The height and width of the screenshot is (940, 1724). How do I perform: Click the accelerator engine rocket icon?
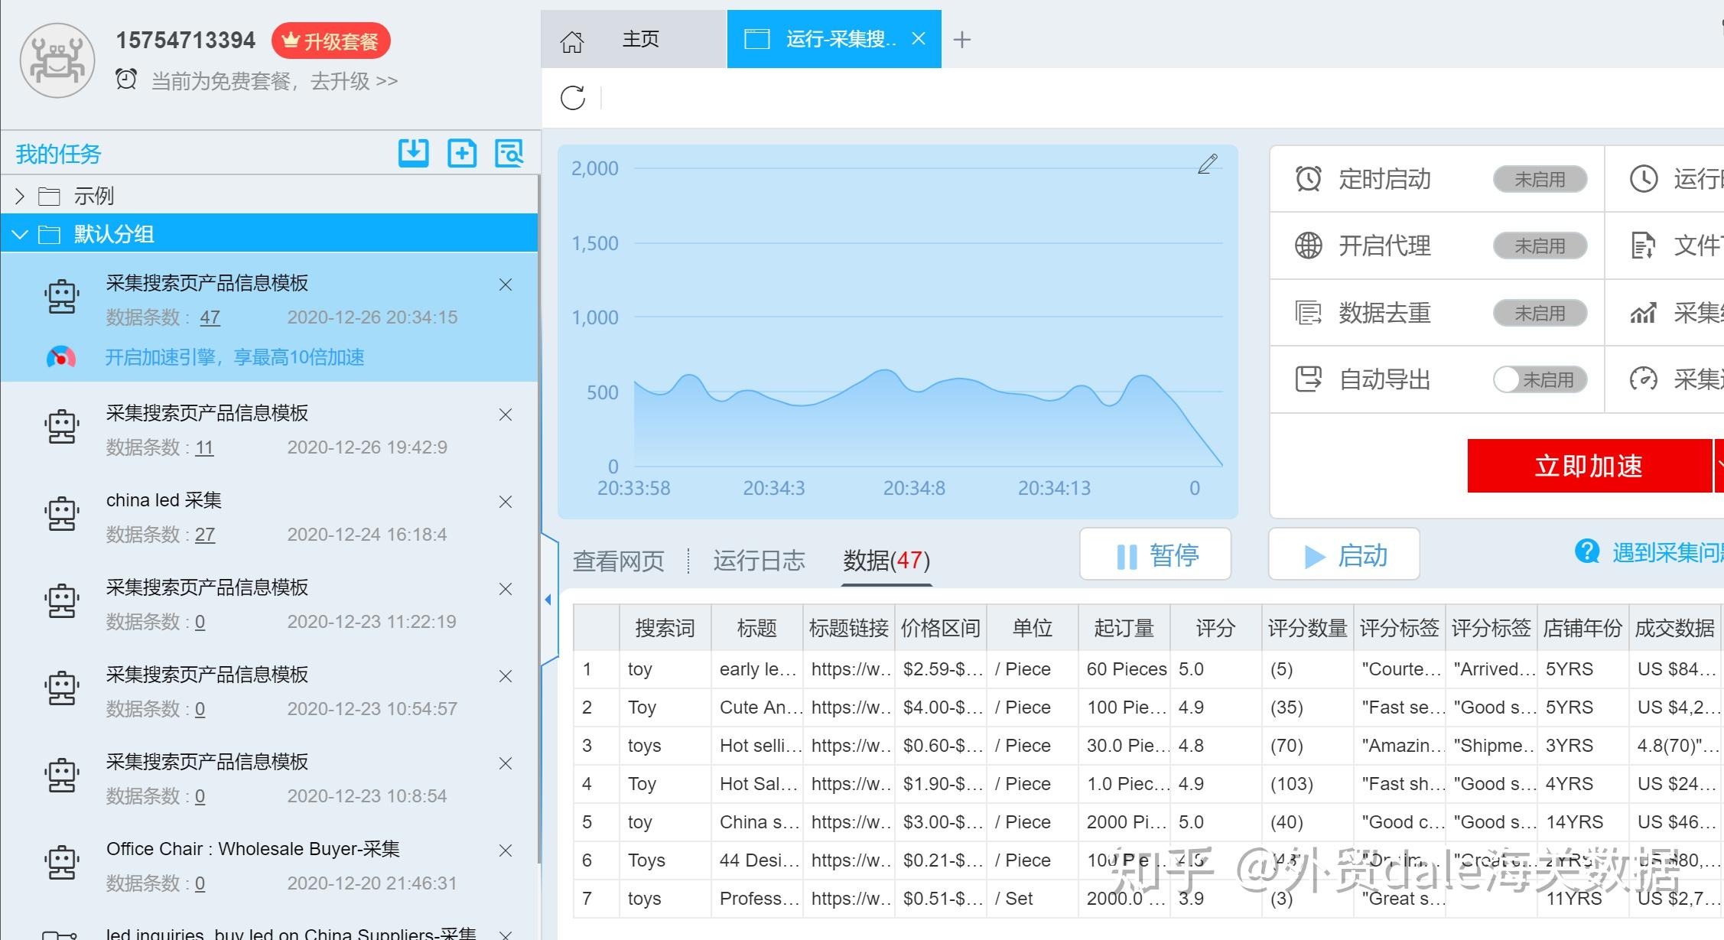(x=61, y=357)
